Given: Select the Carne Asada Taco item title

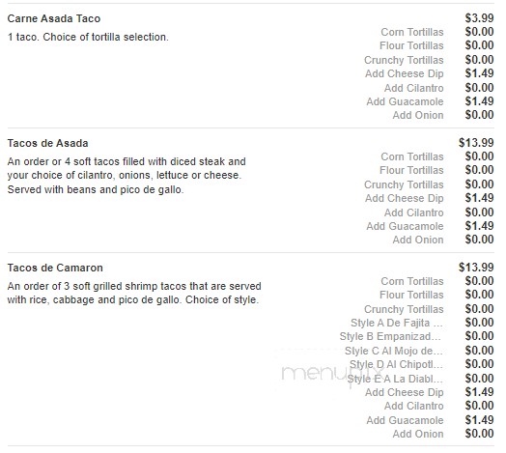Looking at the screenshot, I should pyautogui.click(x=54, y=18).
